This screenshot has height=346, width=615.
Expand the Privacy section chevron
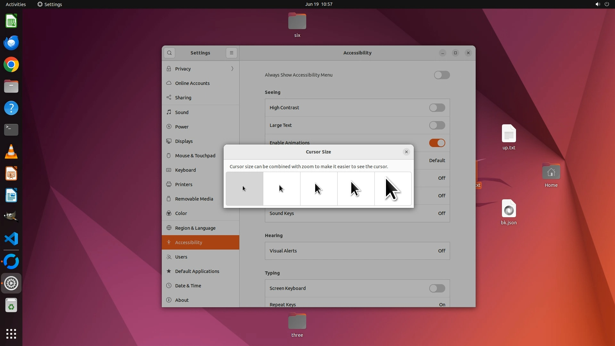(x=232, y=69)
